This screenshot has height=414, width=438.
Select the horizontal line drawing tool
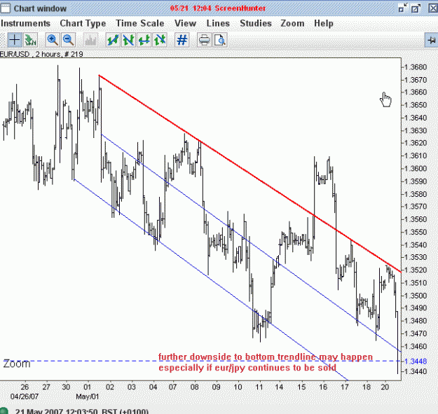[x=144, y=40]
